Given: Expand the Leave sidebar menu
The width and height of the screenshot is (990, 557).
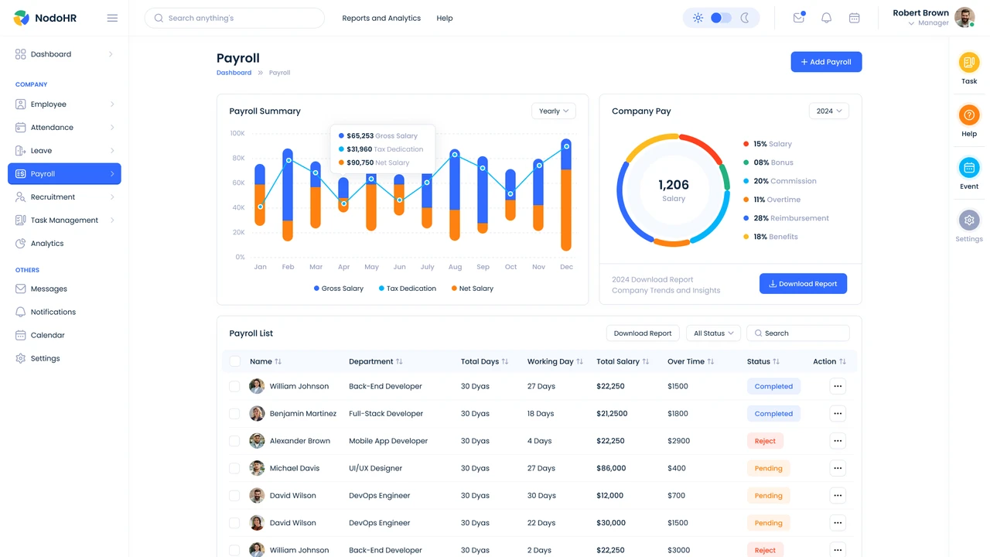Looking at the screenshot, I should pos(64,151).
